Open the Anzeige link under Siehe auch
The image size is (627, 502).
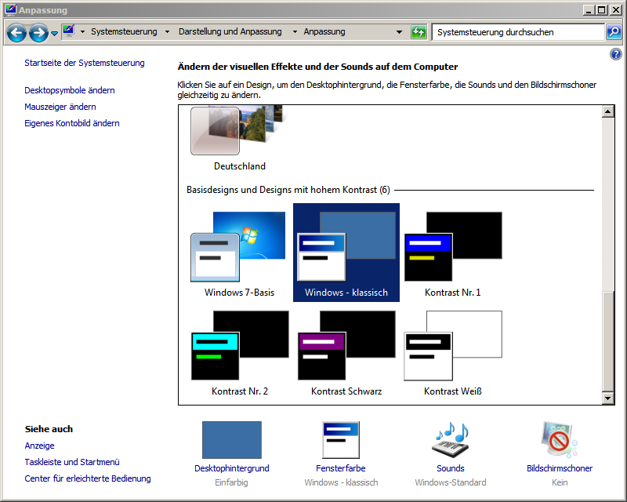pos(40,446)
